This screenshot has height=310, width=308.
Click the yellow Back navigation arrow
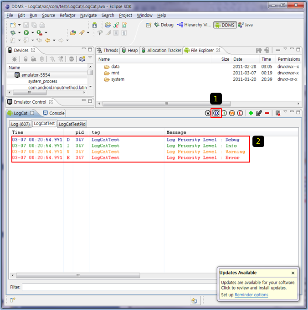(x=47, y=40)
